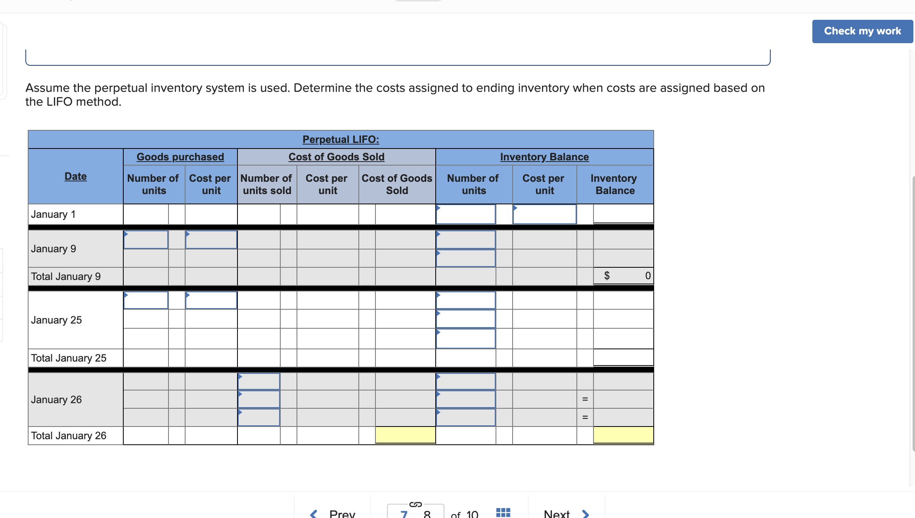Click the Check my work button

862,31
